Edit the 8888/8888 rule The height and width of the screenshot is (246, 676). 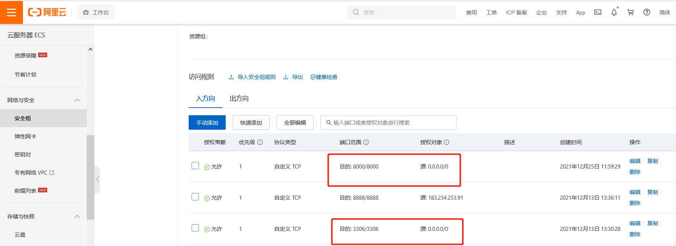(635, 192)
